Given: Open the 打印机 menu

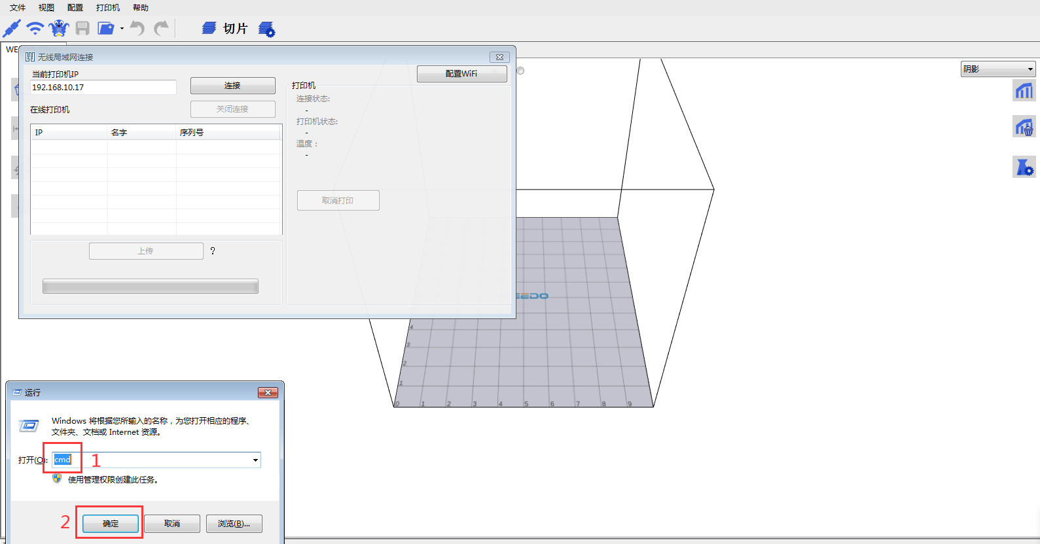Looking at the screenshot, I should point(108,8).
